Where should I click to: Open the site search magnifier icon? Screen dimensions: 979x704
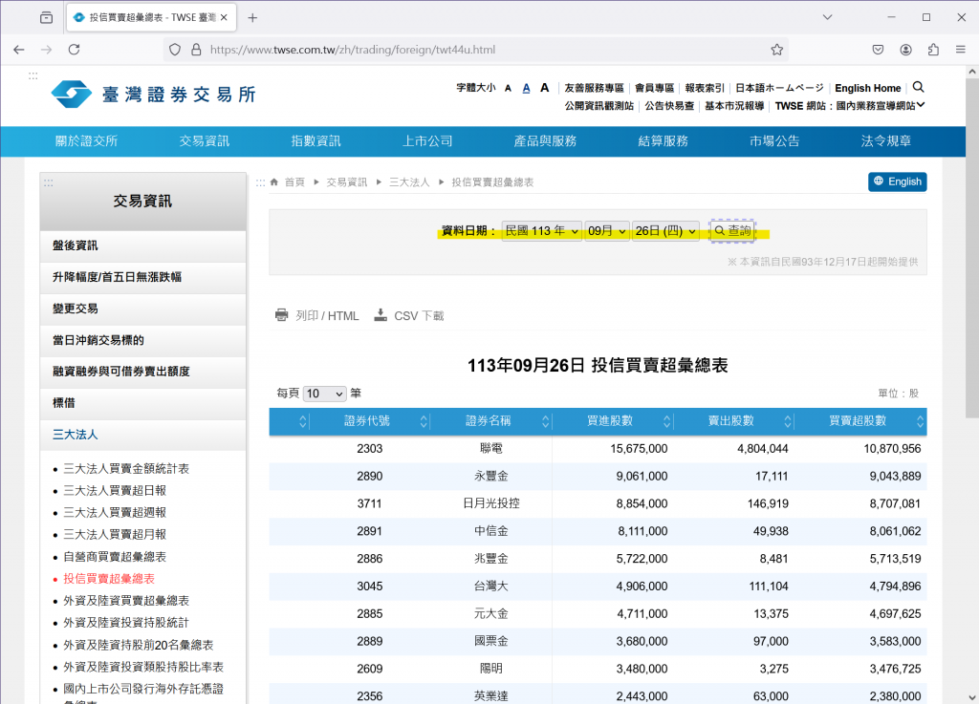pyautogui.click(x=918, y=87)
